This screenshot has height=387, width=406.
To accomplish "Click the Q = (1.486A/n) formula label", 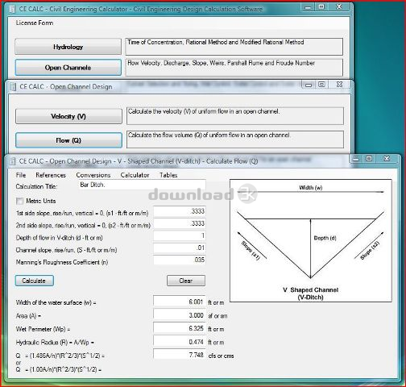I will pos(60,356).
